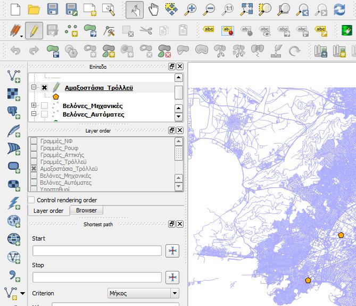
Task: Click the pin labels icon
Action: [228, 30]
